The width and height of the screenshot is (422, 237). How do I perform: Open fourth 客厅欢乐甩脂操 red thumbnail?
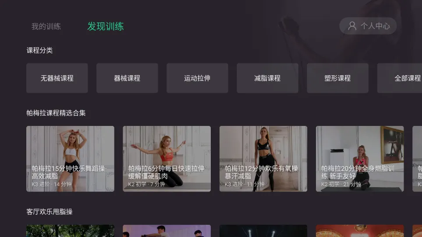(360, 231)
